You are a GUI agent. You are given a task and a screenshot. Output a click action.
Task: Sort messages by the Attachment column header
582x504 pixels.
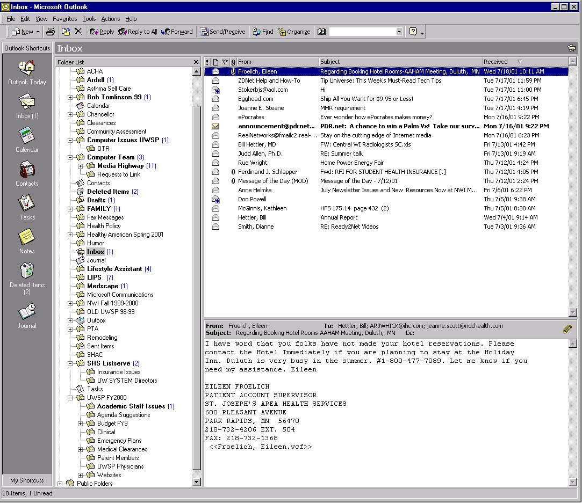click(x=233, y=62)
